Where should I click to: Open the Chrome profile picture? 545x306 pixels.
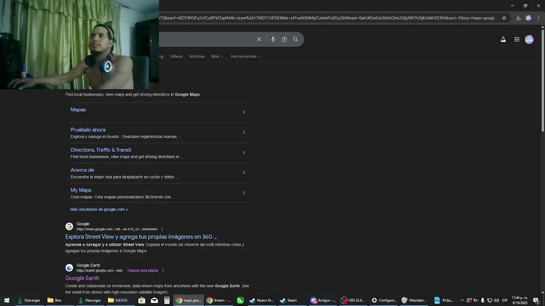(x=528, y=18)
